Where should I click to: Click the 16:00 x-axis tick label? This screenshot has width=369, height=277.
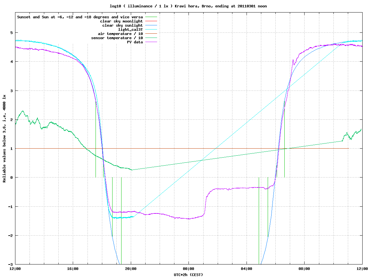73,269
